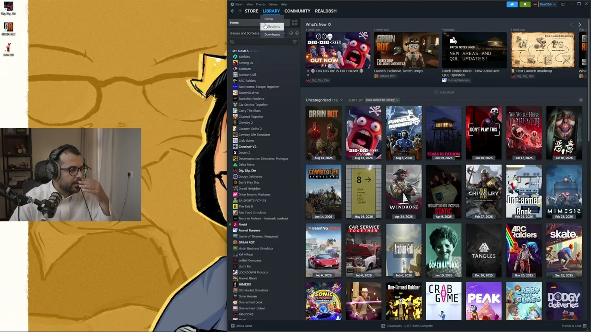
Task: Click the Add shelf plus icon
Action: [436, 92]
